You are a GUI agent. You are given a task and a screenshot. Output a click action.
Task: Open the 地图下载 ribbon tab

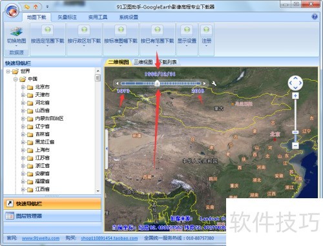point(37,17)
